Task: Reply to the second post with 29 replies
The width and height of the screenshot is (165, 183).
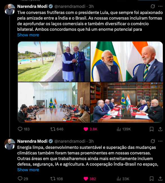Action: pyautogui.click(x=23, y=179)
